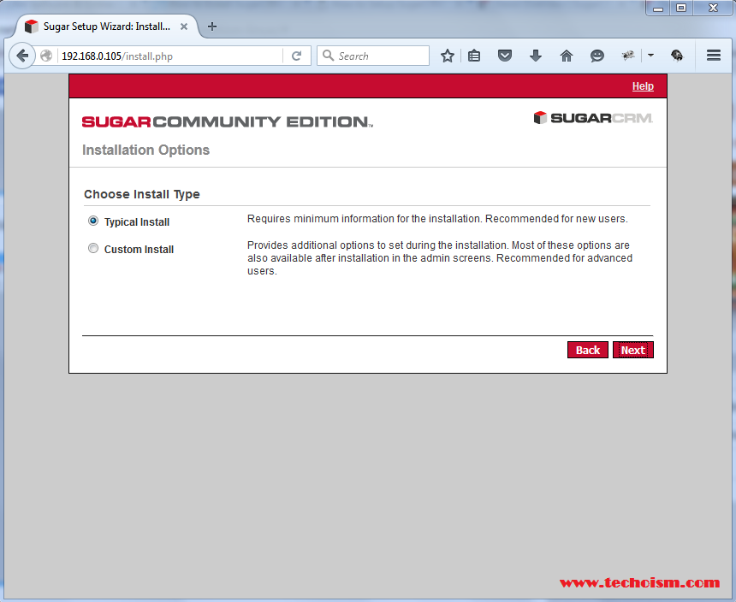Click the 'Choose Install Type' heading
This screenshot has height=602, width=736.
click(142, 194)
